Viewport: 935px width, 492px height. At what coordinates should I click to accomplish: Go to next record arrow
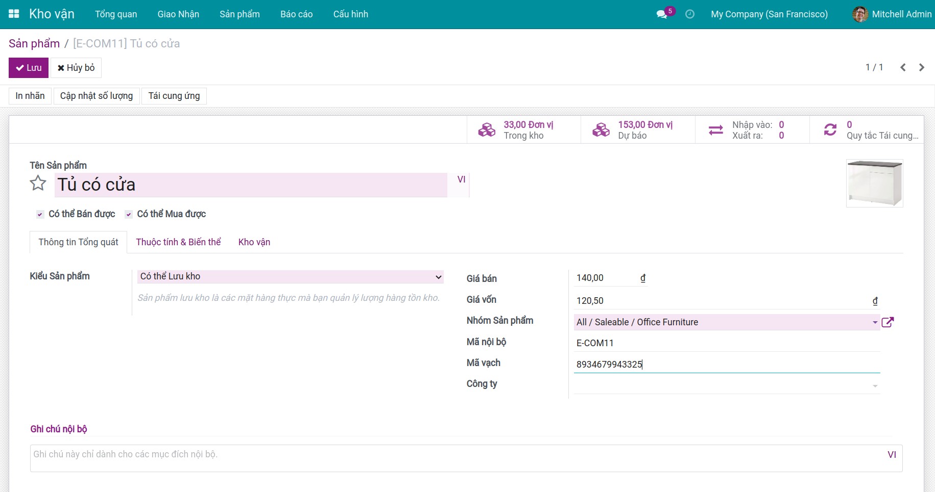tap(922, 67)
